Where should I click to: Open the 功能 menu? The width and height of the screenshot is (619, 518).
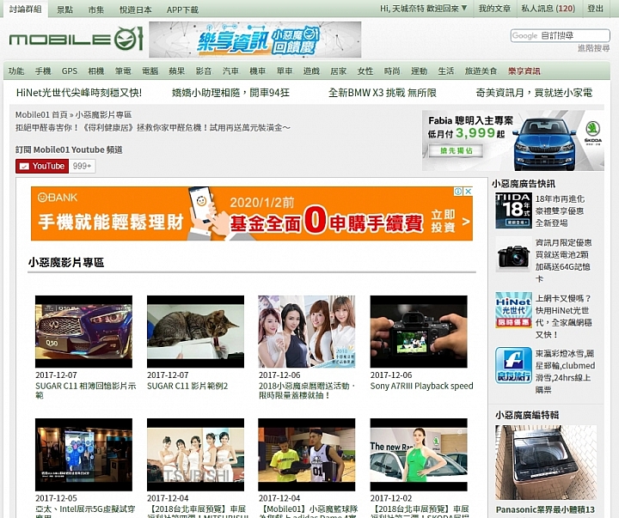[16, 71]
